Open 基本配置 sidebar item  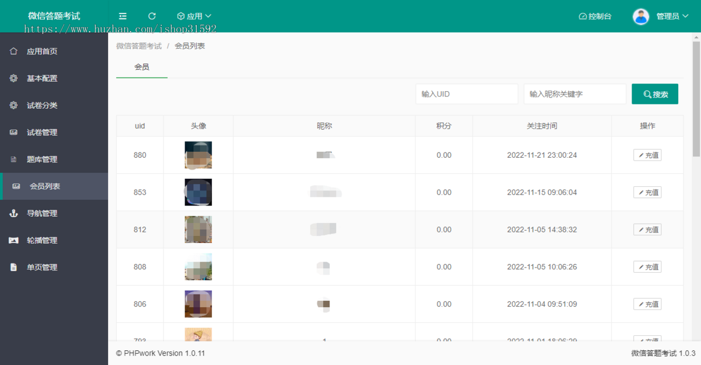[54, 78]
